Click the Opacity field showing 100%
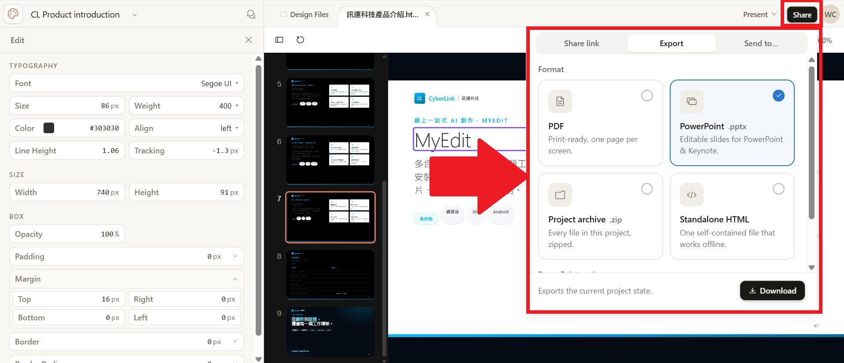Viewport: 844px width, 363px height. [x=67, y=234]
